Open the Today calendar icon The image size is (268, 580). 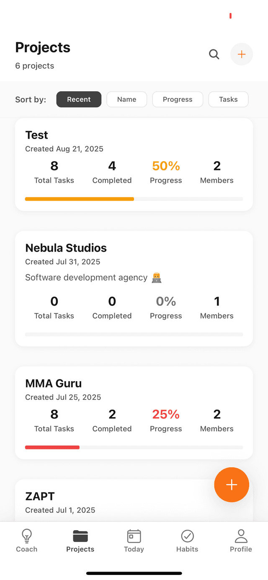point(134,536)
